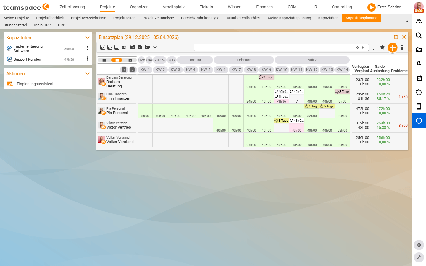426x266 pixels.
Task: Go to next month with right calendar arrow
Action: 147,47
